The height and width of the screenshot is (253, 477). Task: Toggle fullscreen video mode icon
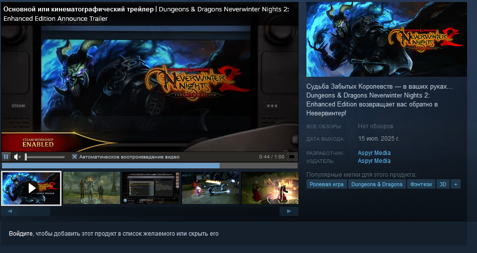pos(292,157)
